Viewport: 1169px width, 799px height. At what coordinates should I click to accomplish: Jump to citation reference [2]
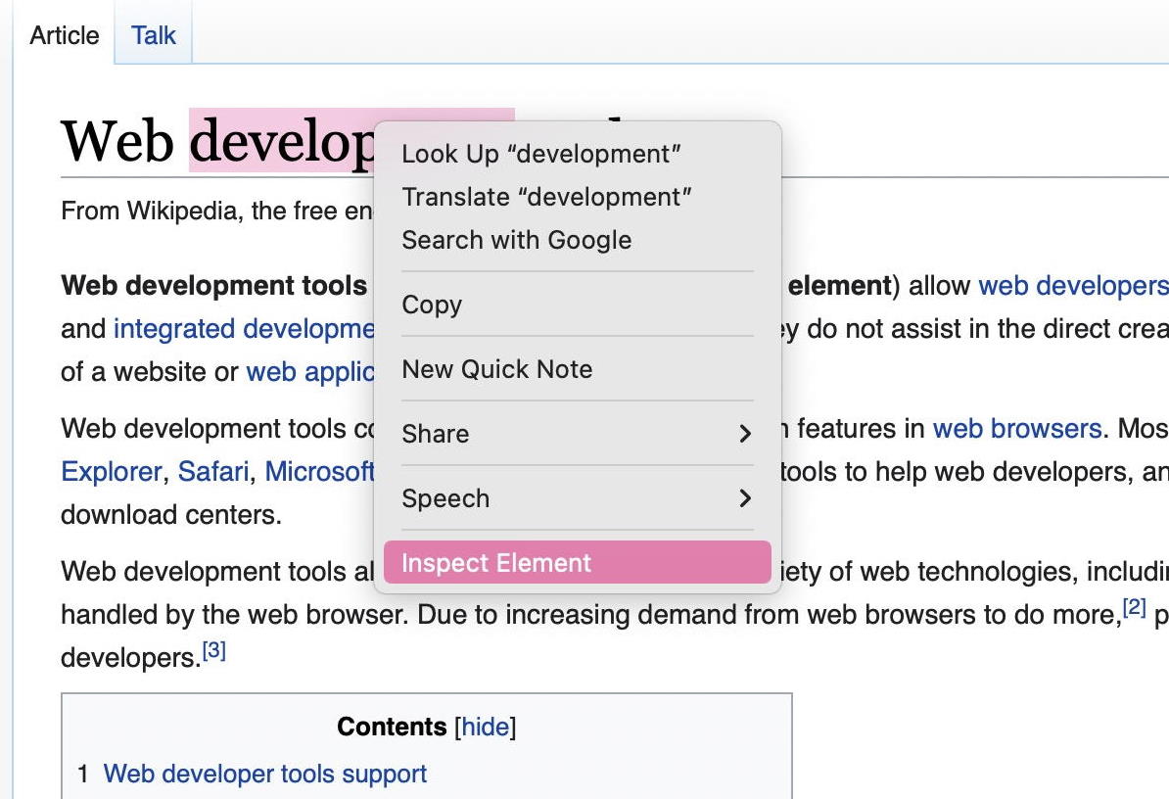(1134, 607)
